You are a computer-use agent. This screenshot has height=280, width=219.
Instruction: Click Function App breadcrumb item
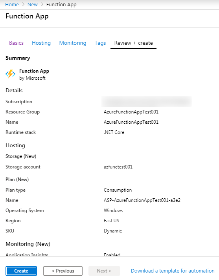tap(61, 4)
